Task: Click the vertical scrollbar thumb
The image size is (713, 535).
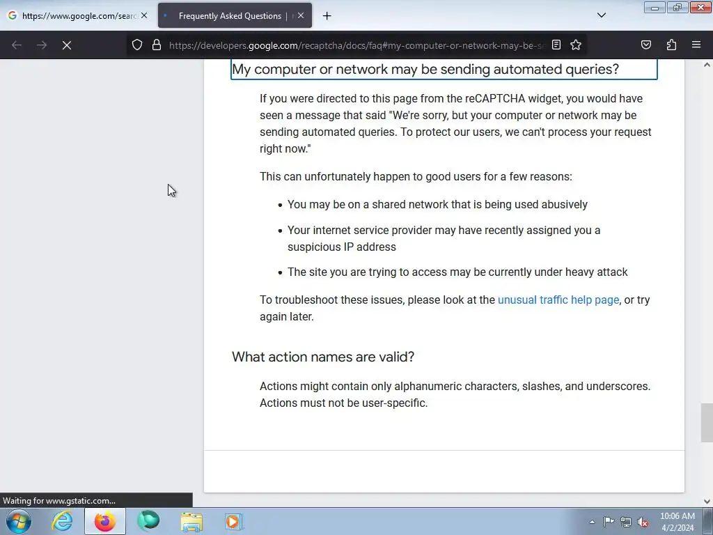Action: coord(707,423)
